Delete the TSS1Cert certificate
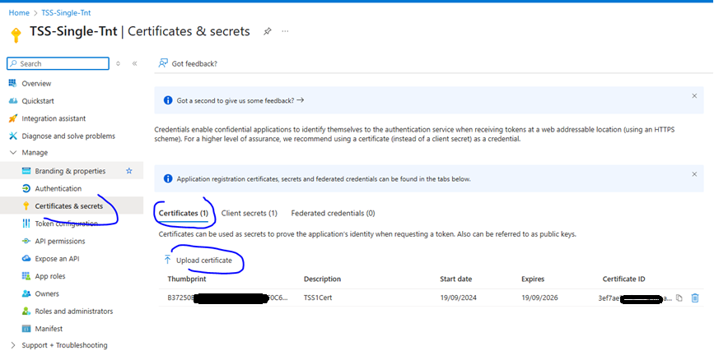 click(x=695, y=298)
